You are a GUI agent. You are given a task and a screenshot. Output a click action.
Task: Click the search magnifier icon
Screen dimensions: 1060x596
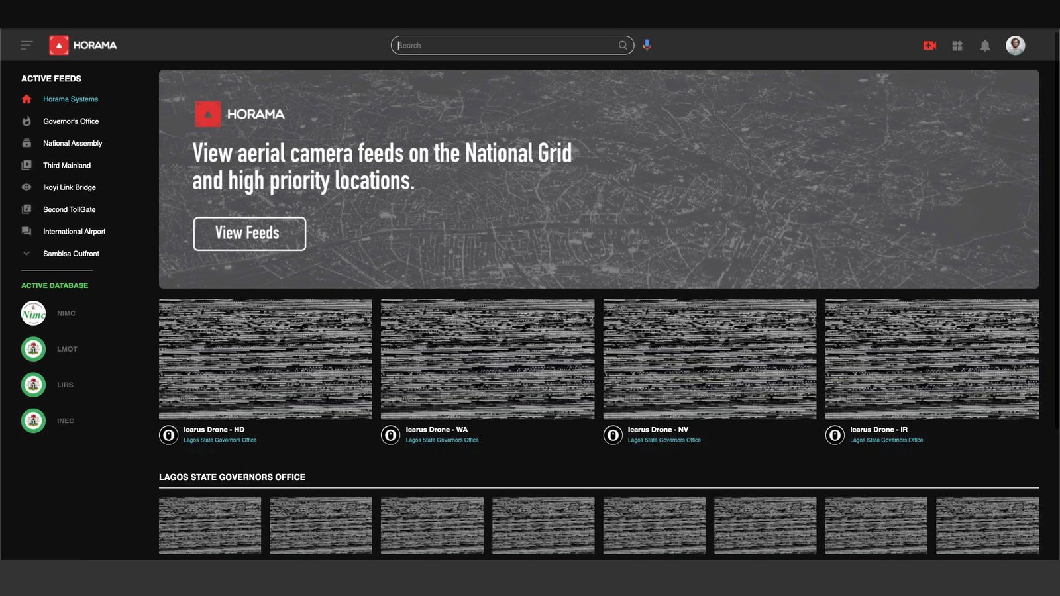click(623, 46)
